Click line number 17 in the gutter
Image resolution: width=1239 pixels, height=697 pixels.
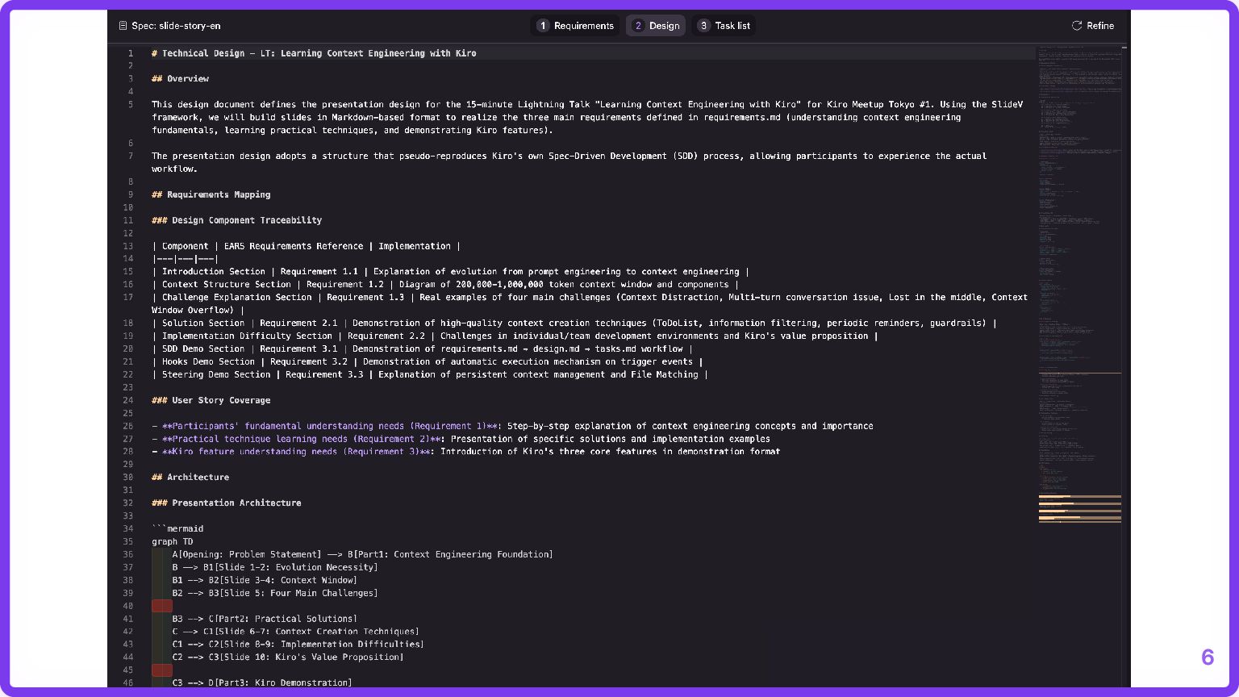point(128,298)
